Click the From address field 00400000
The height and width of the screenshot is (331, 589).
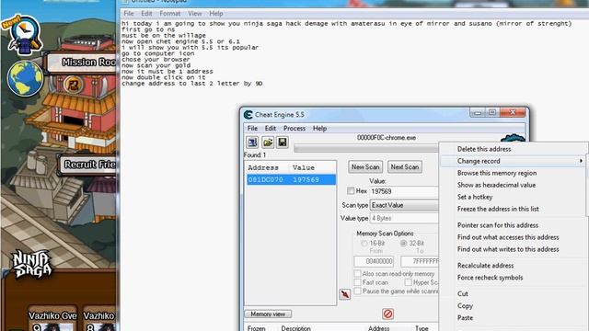[374, 261]
